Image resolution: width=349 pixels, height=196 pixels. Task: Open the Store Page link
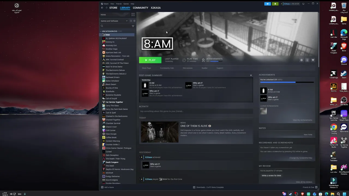[x=146, y=68]
